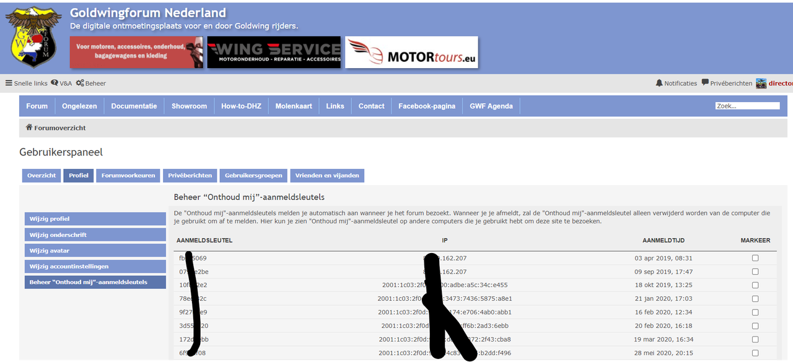Click the user avatar thumbnail

click(761, 84)
